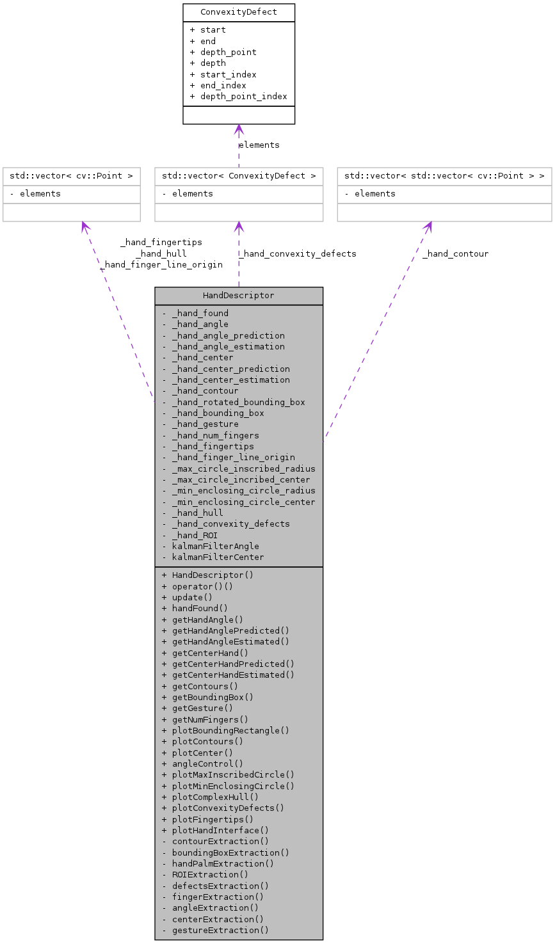Click the '- fingerExtraction()' private method
555x944 pixels.
(213, 897)
